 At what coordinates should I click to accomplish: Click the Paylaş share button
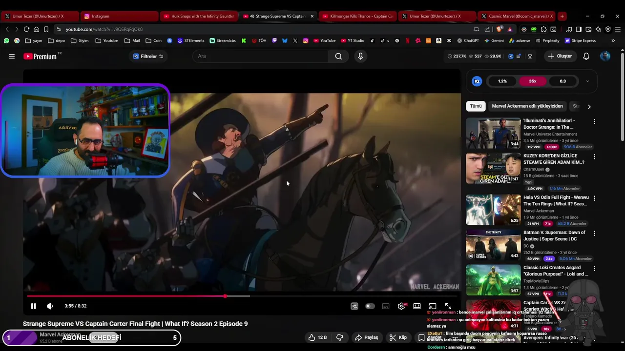pyautogui.click(x=367, y=337)
